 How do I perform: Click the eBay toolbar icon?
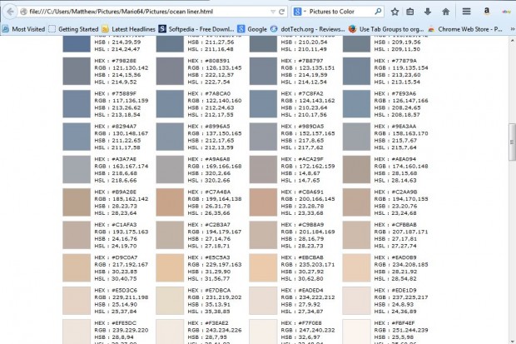click(507, 12)
